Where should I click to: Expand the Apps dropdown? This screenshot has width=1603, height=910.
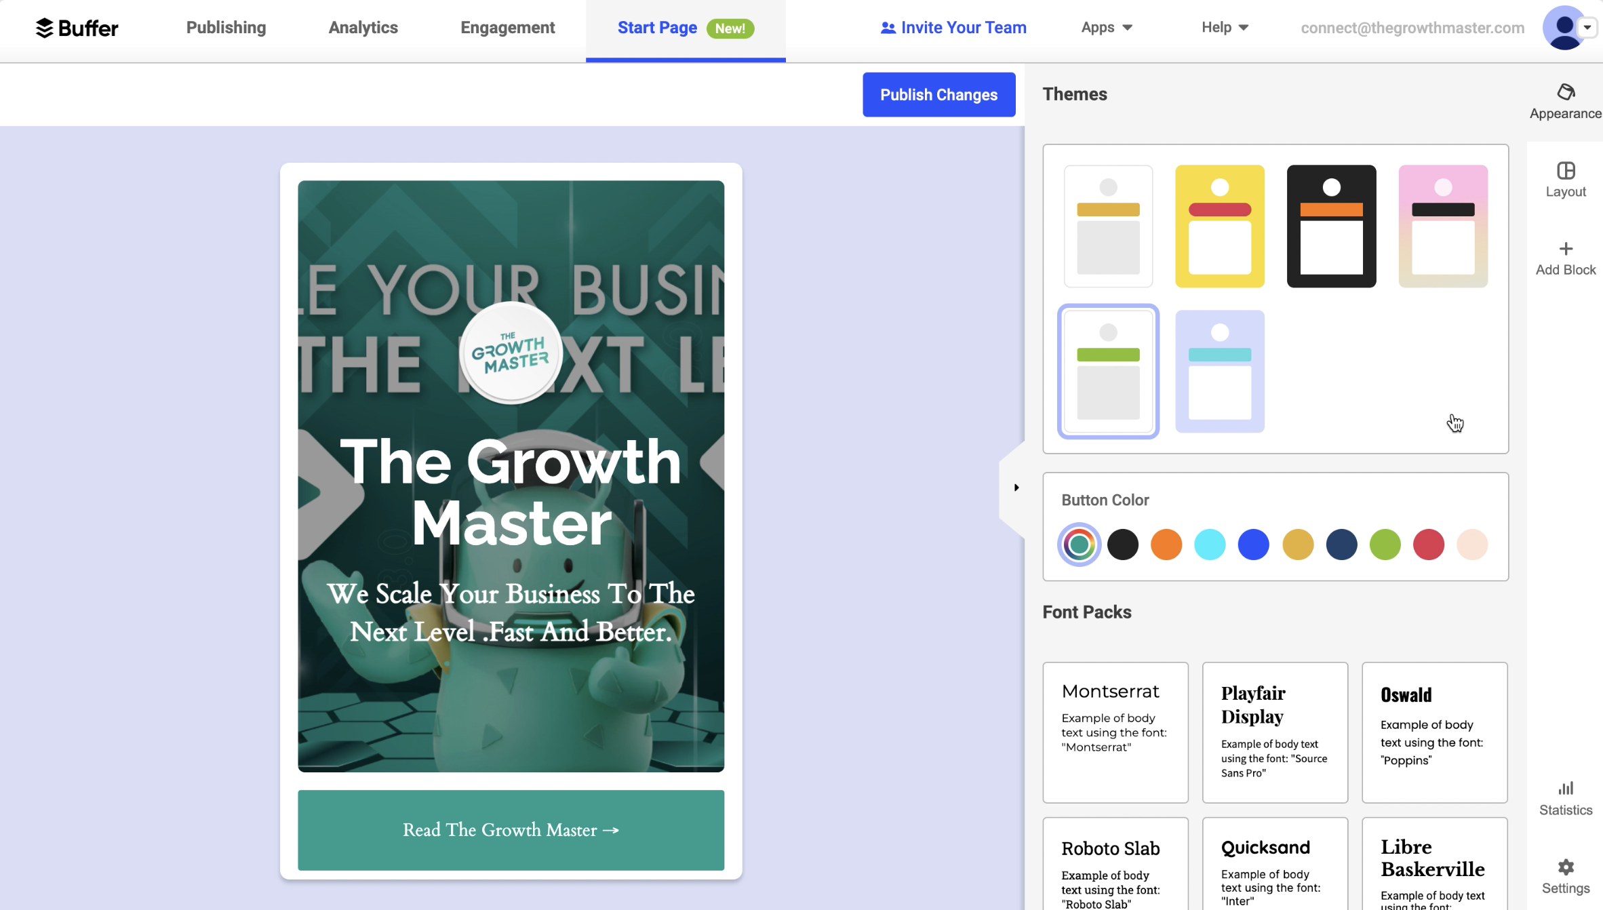point(1105,28)
